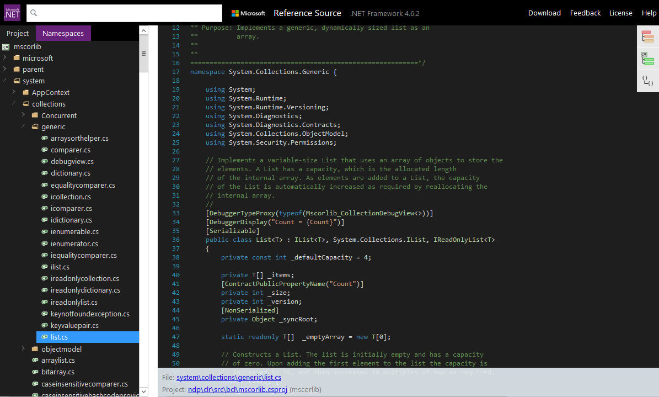
Task: Expand the objectmodel folder node
Action: [x=24, y=348]
